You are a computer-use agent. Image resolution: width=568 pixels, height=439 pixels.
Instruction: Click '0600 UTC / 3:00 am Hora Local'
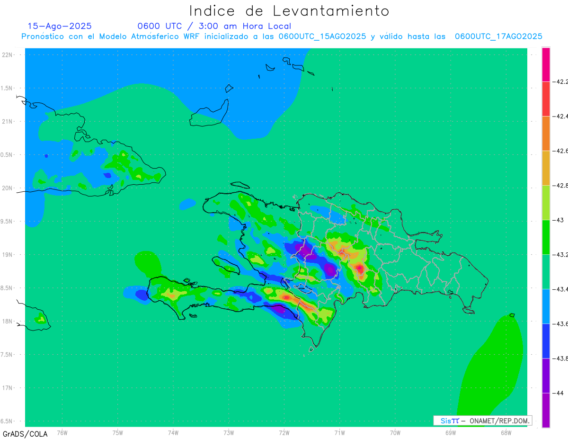214,26
